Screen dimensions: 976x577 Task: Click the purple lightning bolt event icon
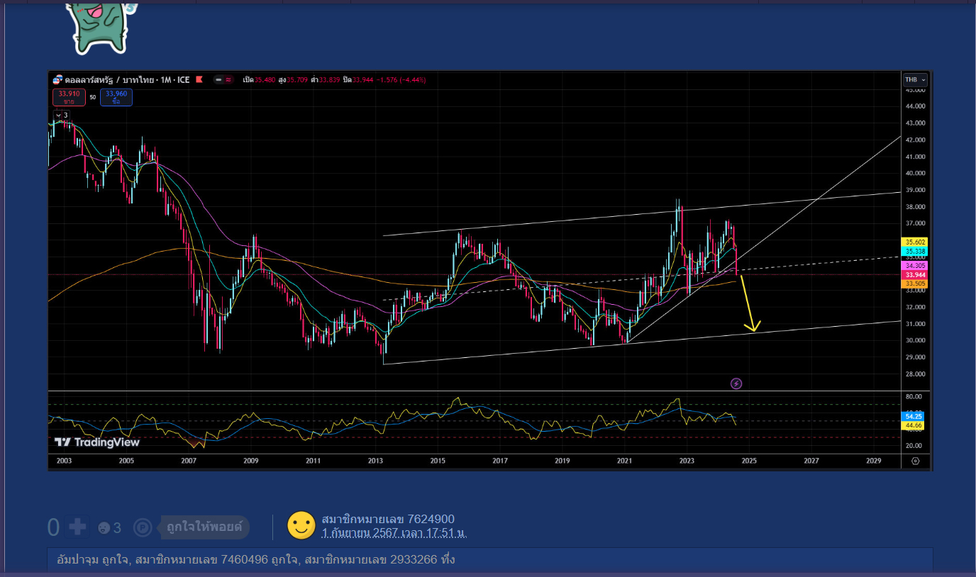[736, 383]
